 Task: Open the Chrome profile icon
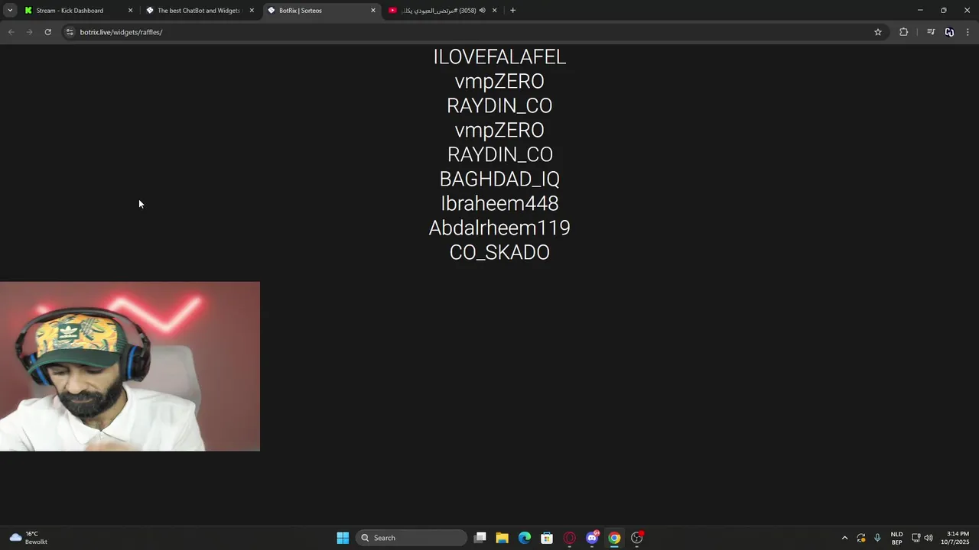point(949,32)
